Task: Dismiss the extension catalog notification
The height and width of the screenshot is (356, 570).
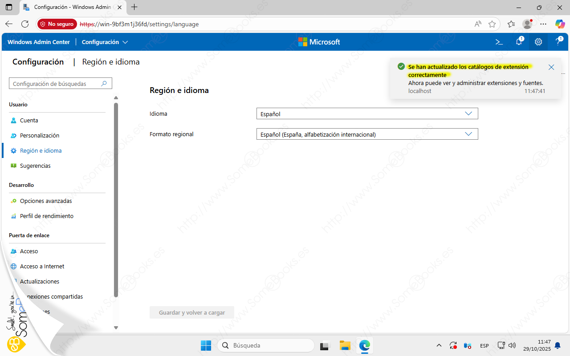Action: [x=551, y=67]
